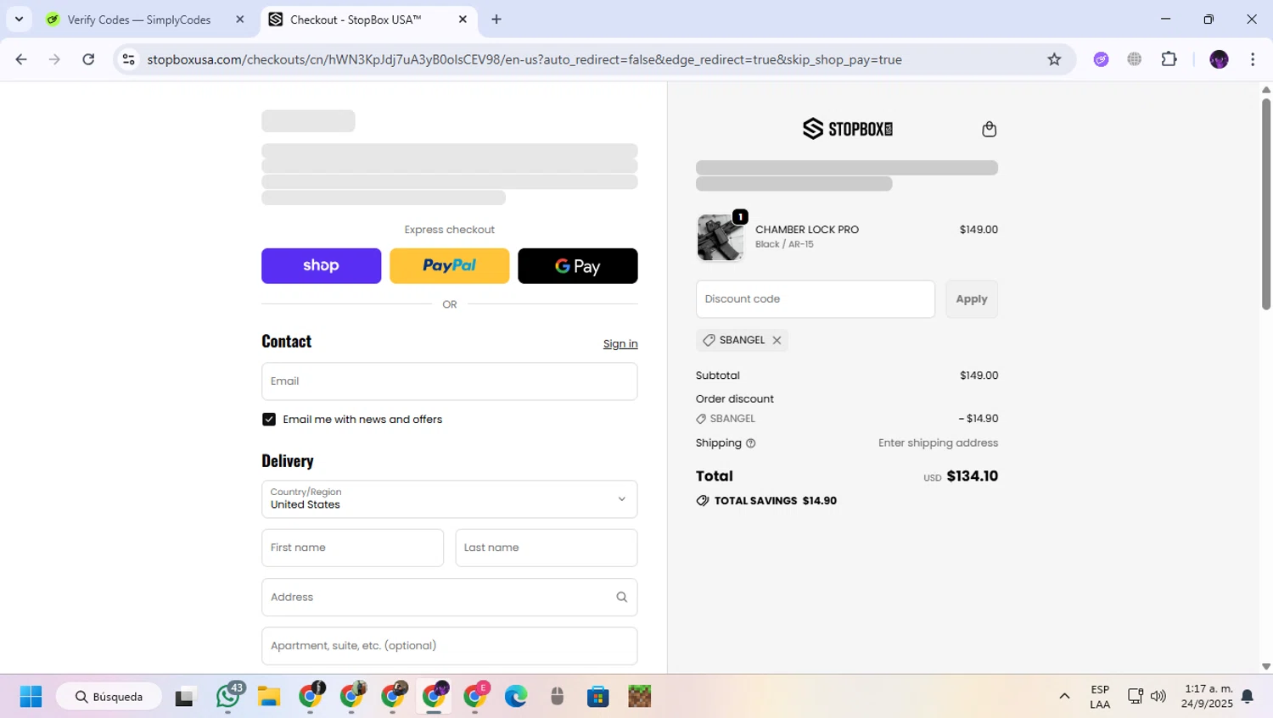
Task: Open the Windows Start menu
Action: tap(31, 697)
